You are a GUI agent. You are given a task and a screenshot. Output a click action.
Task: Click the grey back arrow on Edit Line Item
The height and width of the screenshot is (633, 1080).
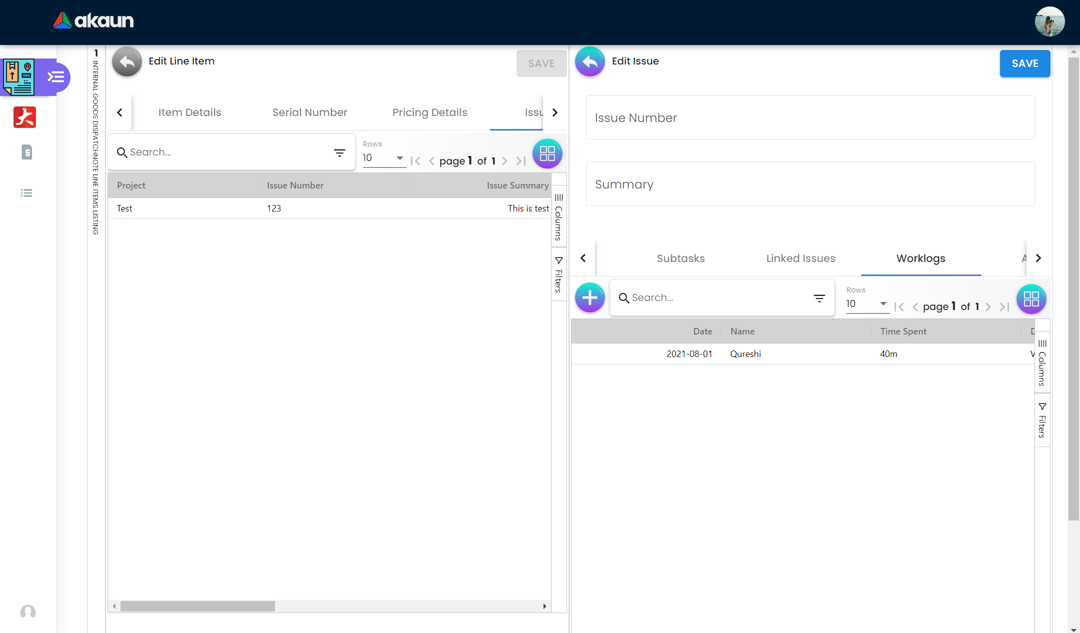click(x=127, y=61)
